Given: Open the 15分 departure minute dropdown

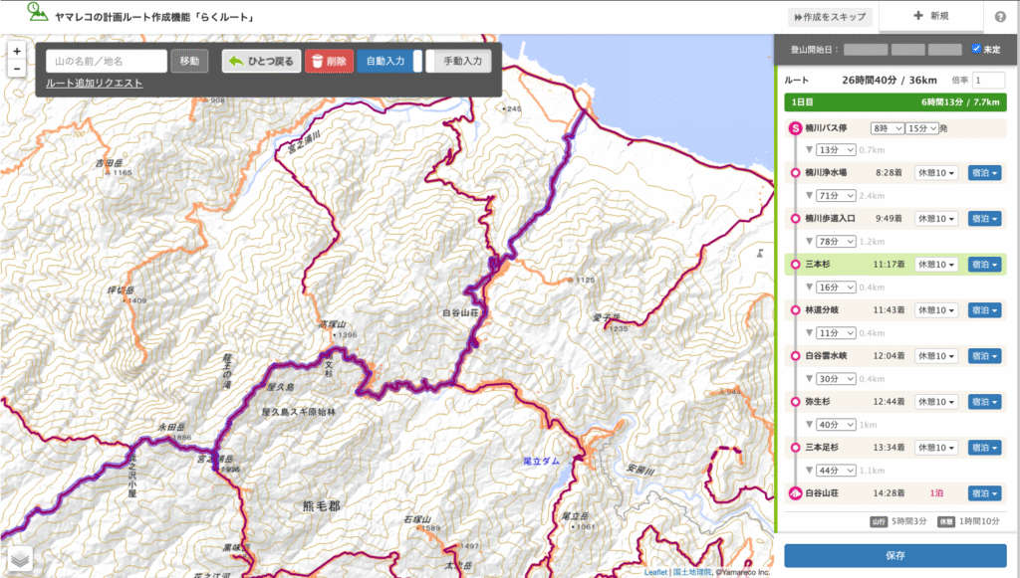Looking at the screenshot, I should point(921,128).
